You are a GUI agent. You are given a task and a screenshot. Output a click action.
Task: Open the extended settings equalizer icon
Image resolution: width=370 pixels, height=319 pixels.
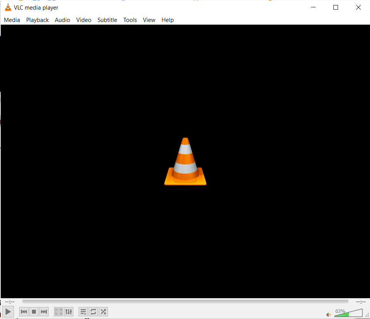pyautogui.click(x=69, y=312)
